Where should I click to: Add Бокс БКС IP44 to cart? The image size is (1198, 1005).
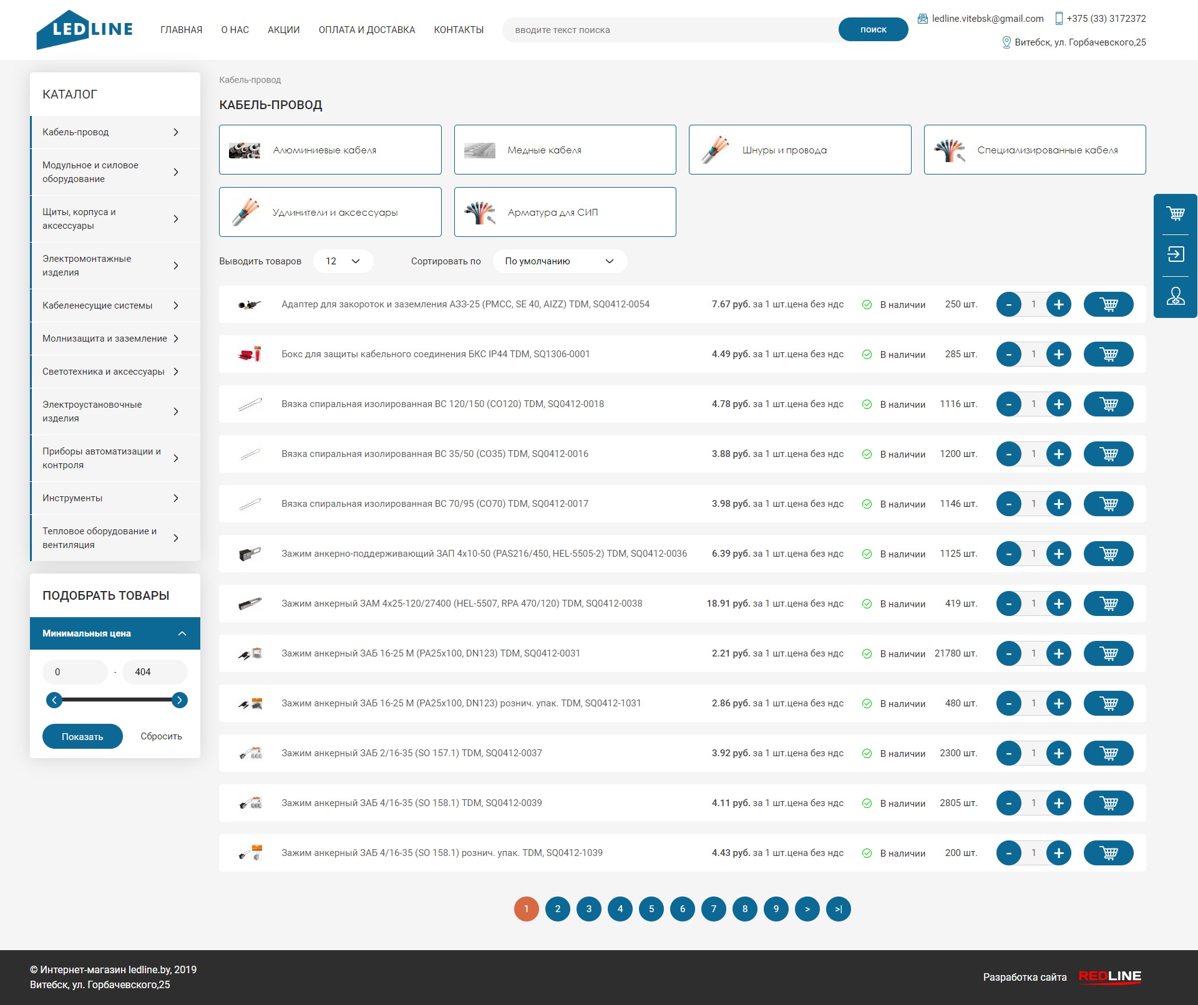[x=1108, y=355]
